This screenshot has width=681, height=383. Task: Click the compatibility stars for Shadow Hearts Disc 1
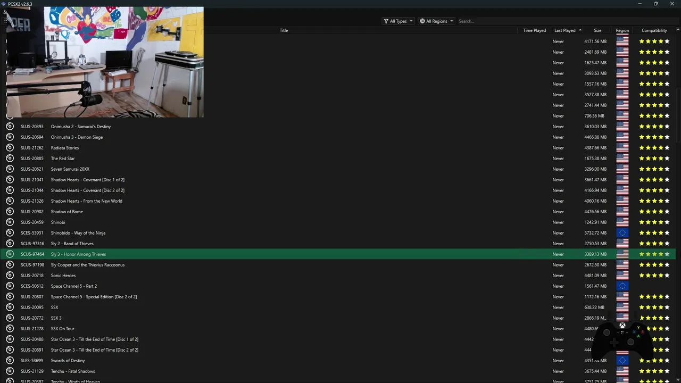click(654, 179)
